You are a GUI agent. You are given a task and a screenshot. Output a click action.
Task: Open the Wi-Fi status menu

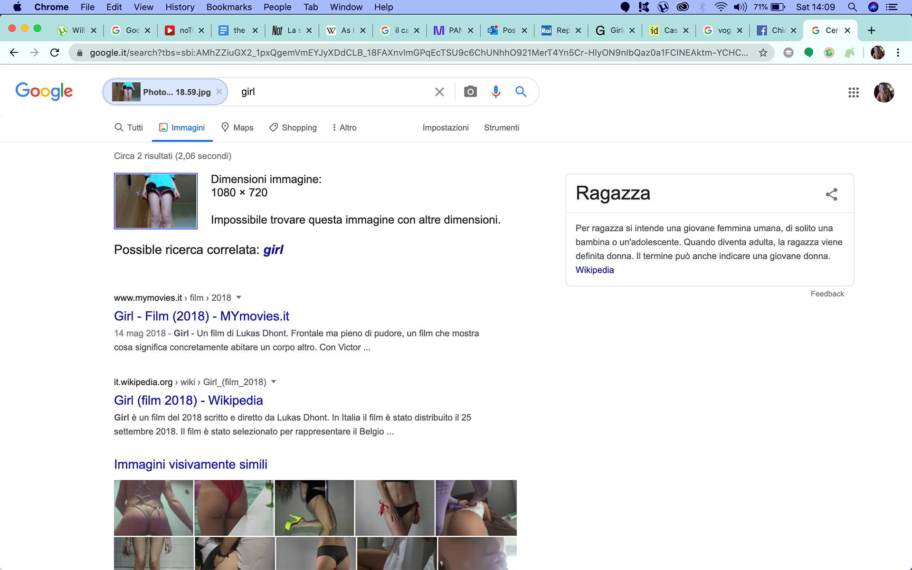(721, 7)
